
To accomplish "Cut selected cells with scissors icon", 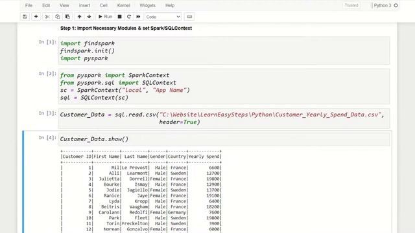I will click(47, 17).
